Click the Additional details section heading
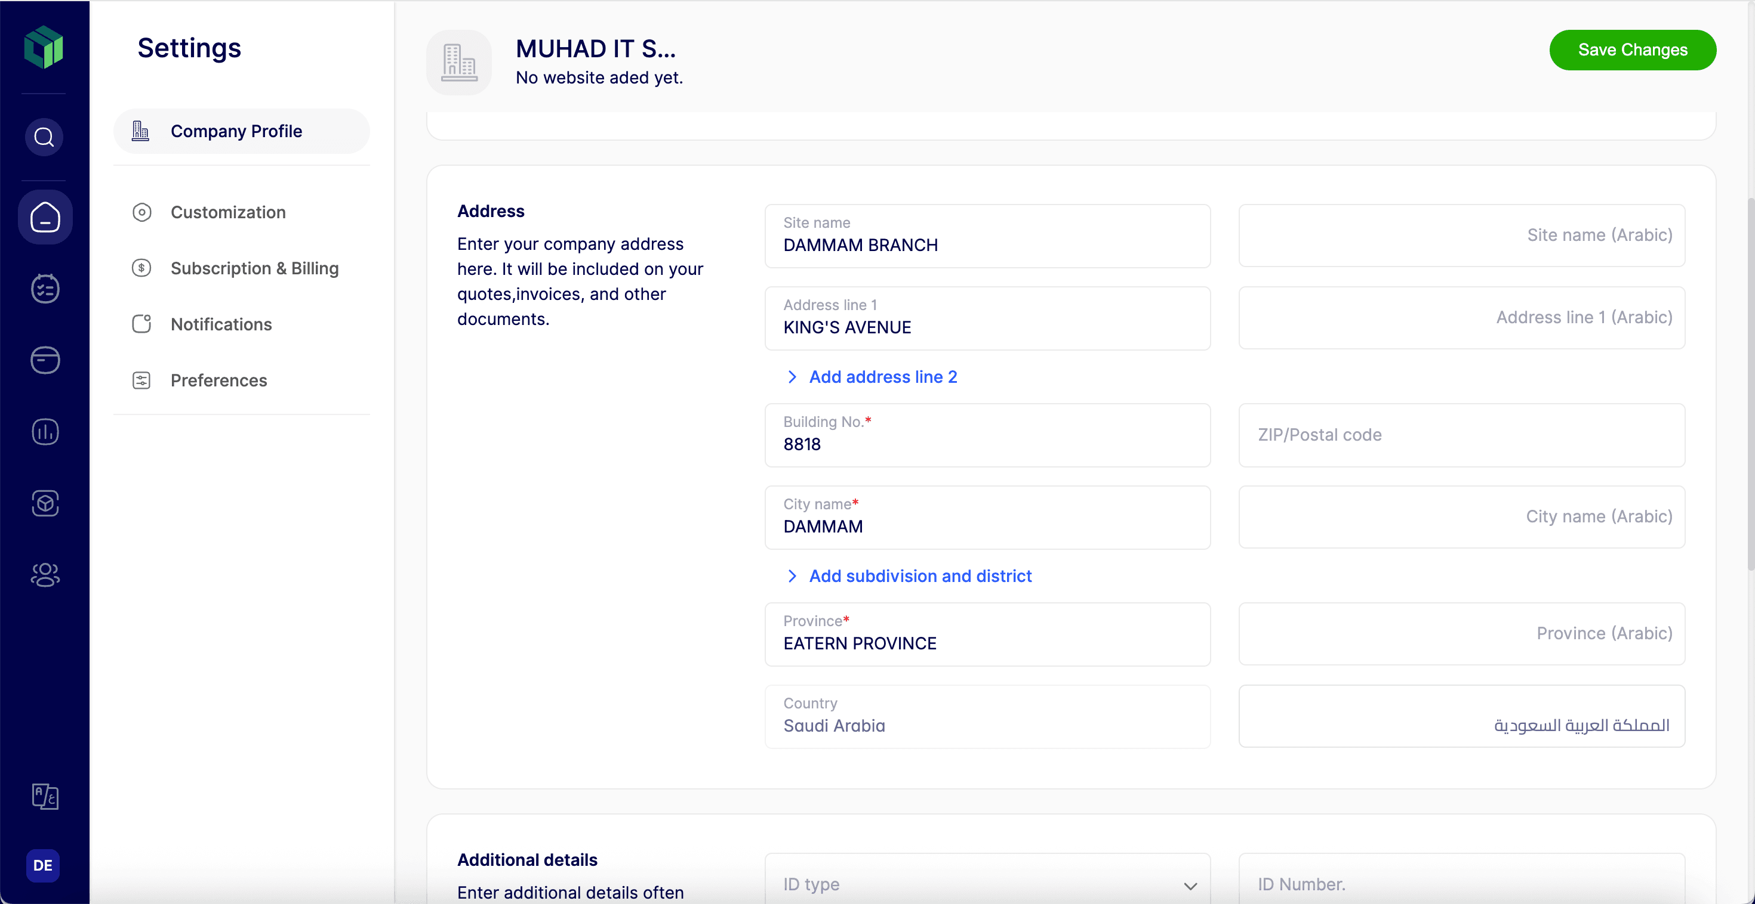Viewport: 1755px width, 904px height. [527, 860]
